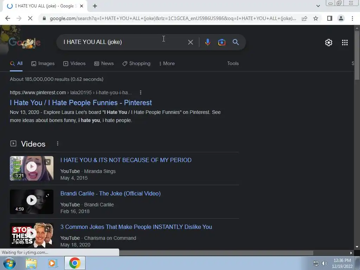Stop loading the page

tap(30, 18)
